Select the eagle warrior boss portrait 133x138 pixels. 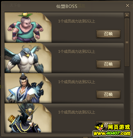pos(28,58)
